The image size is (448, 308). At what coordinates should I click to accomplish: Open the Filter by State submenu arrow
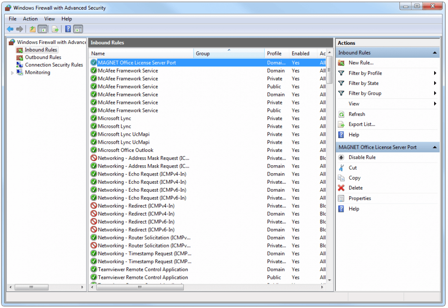click(435, 83)
